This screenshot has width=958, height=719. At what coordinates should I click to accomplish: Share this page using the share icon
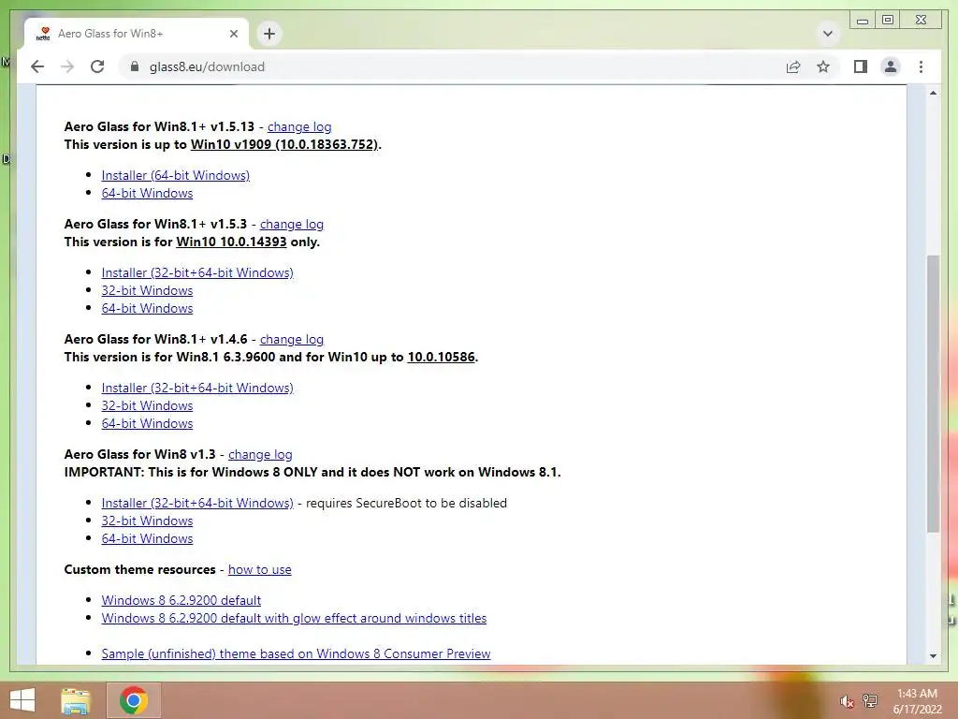point(793,66)
